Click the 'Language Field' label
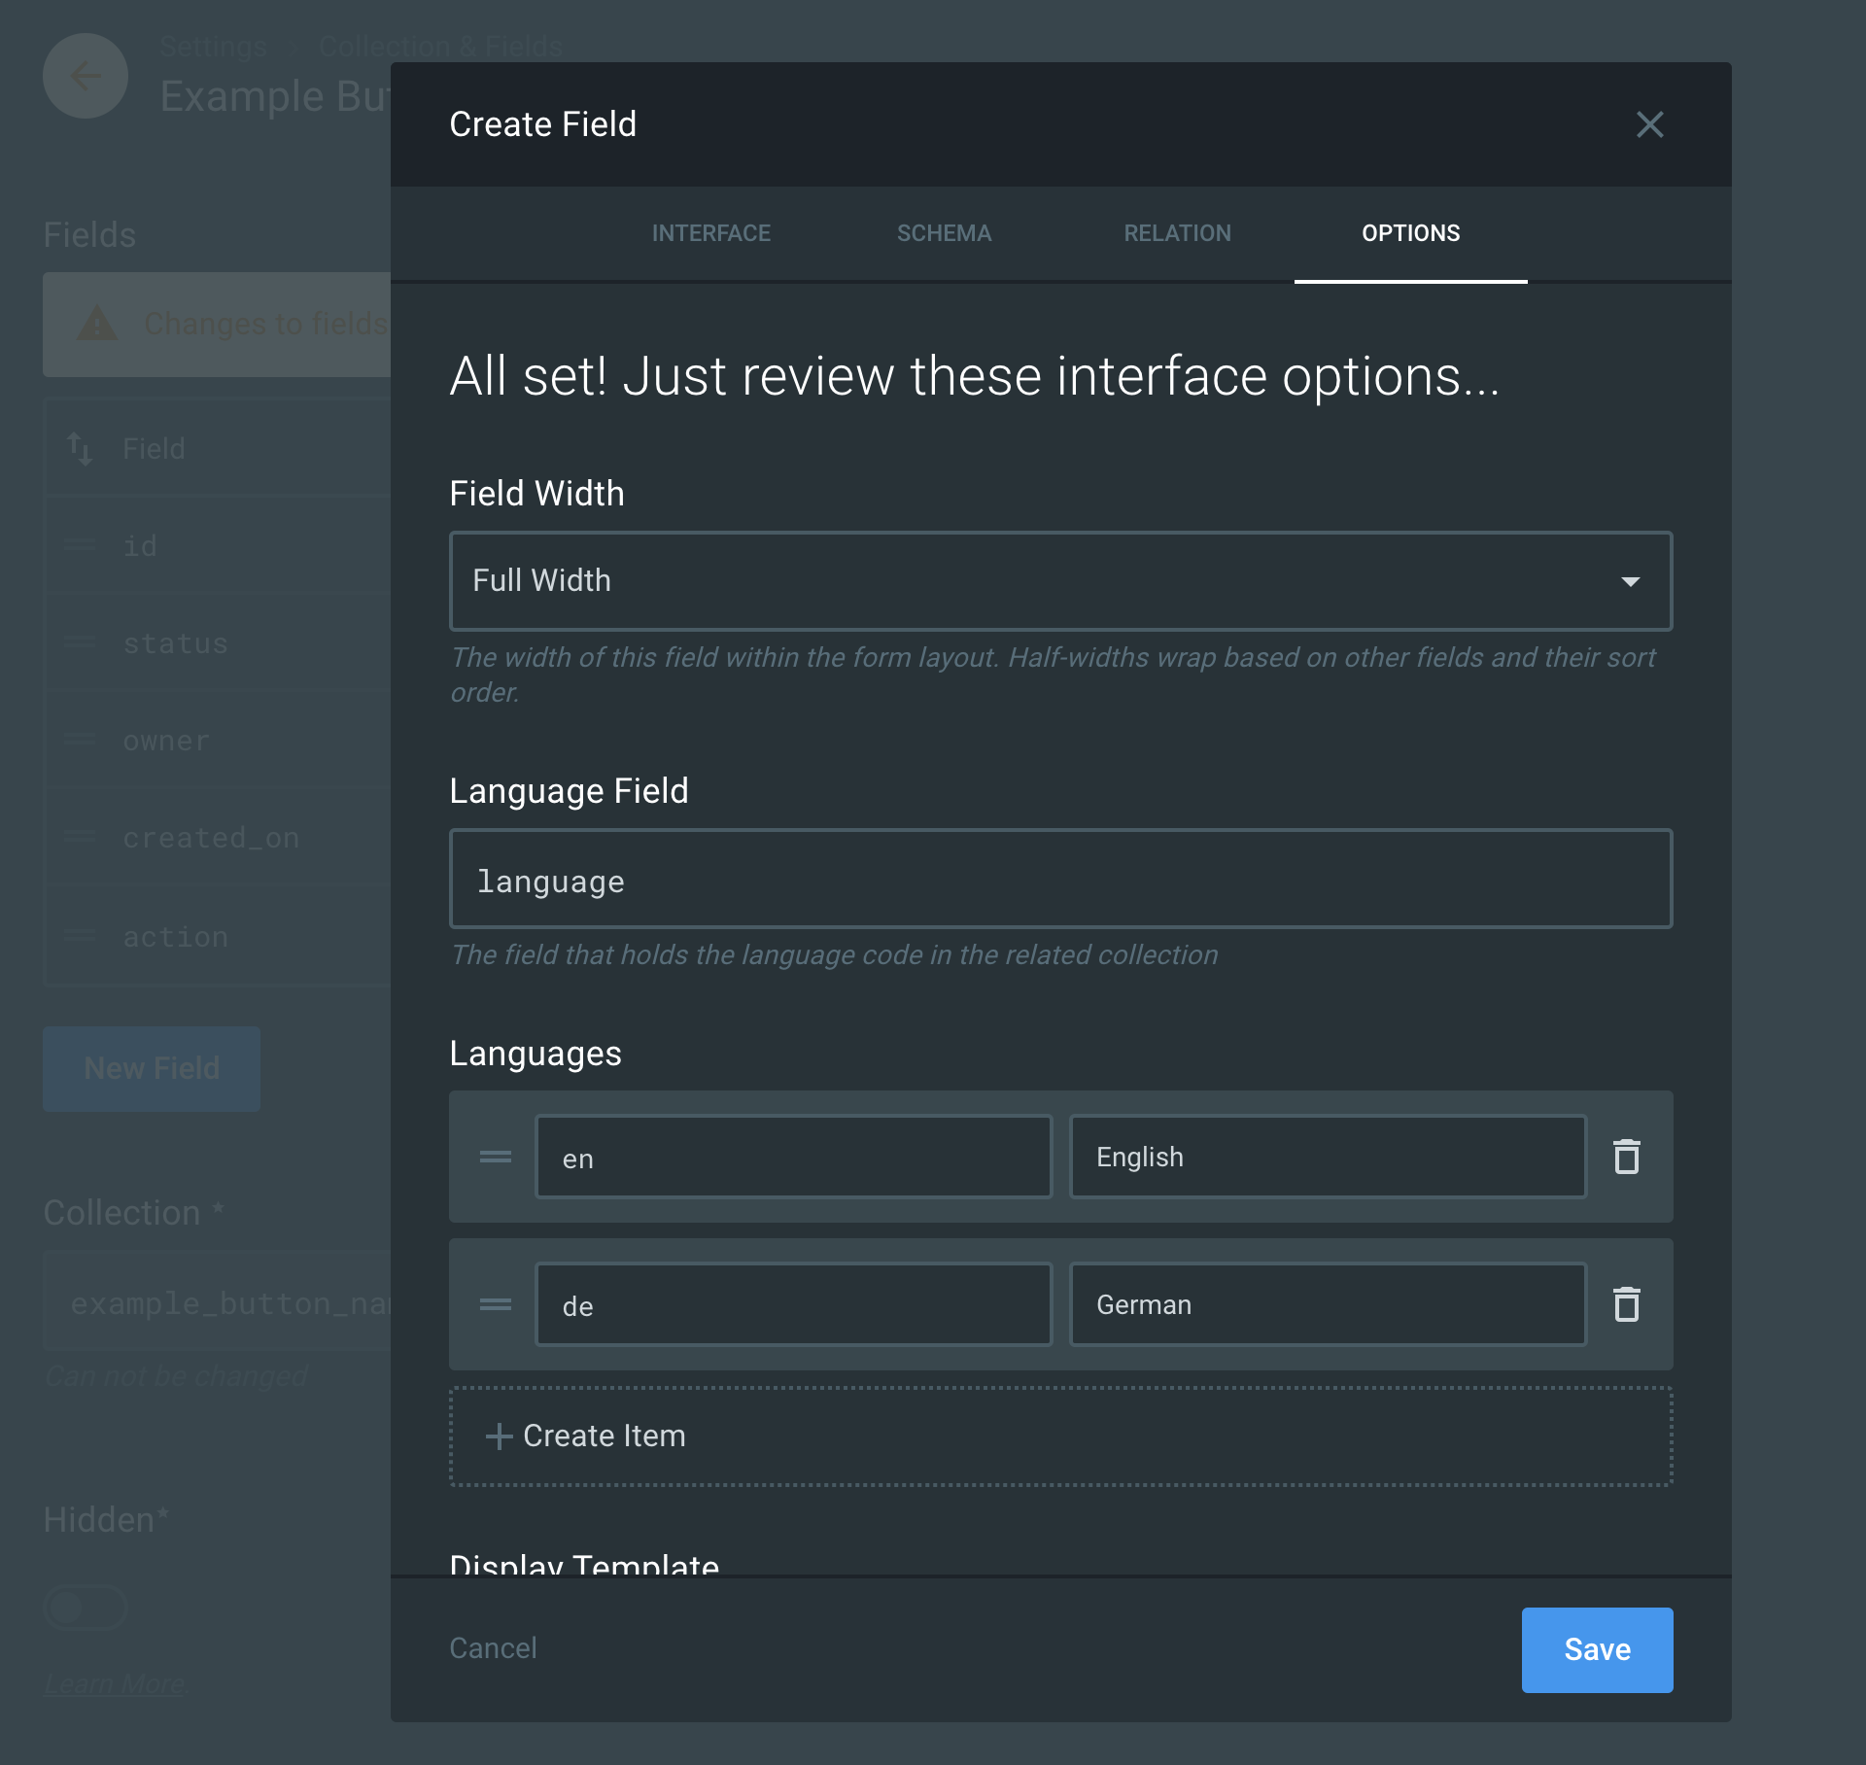Viewport: 1866px width, 1765px height. [569, 791]
